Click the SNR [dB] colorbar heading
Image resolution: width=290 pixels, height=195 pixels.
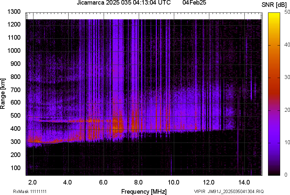pyautogui.click(x=274, y=5)
